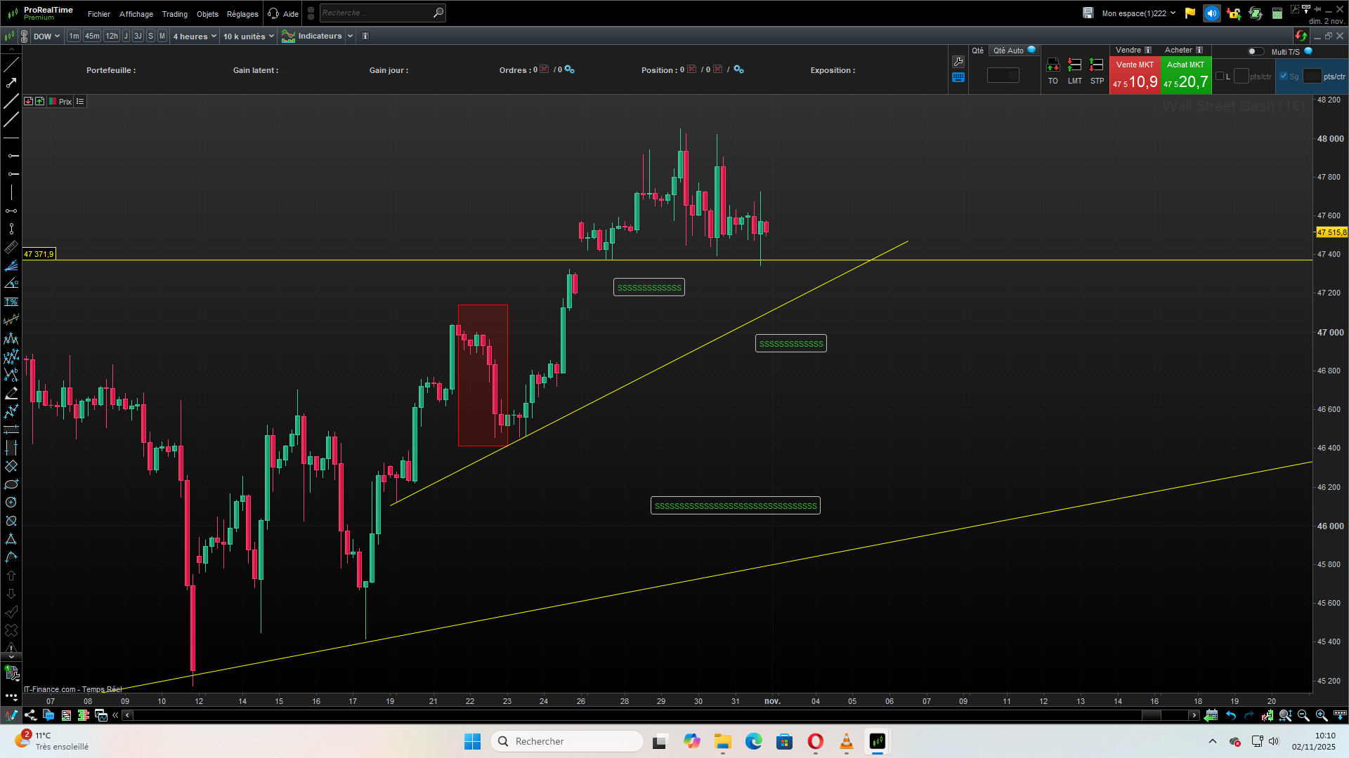Click the Prix color swatch label
Viewport: 1349px width, 758px height.
pos(65,102)
